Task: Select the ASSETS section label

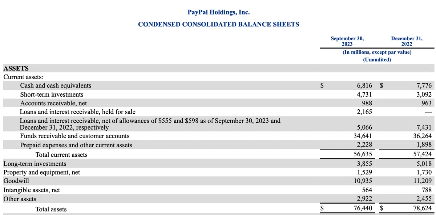Action: coord(16,68)
